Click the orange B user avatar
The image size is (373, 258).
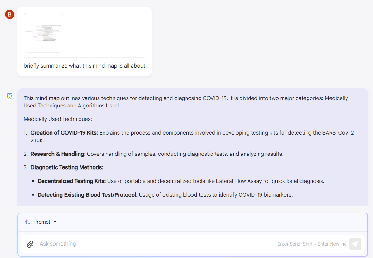click(9, 14)
